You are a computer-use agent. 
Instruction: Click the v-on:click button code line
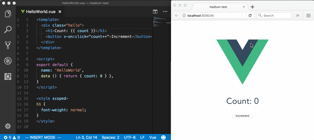point(99,37)
